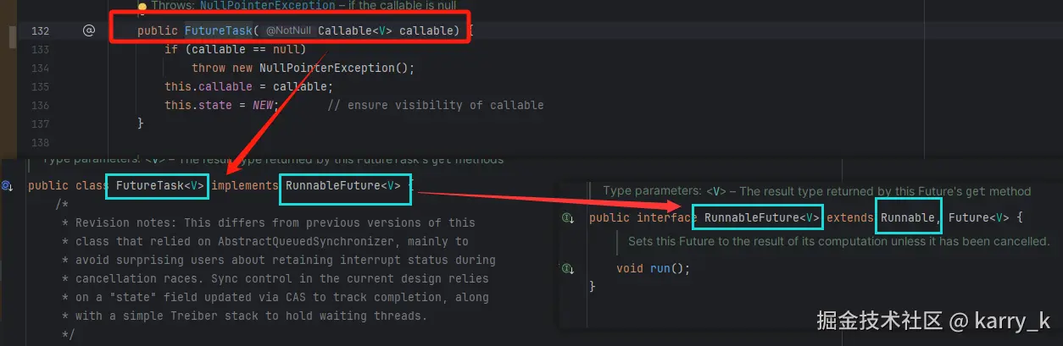
Task: Click the @NotNull inlay hint
Action: click(288, 31)
